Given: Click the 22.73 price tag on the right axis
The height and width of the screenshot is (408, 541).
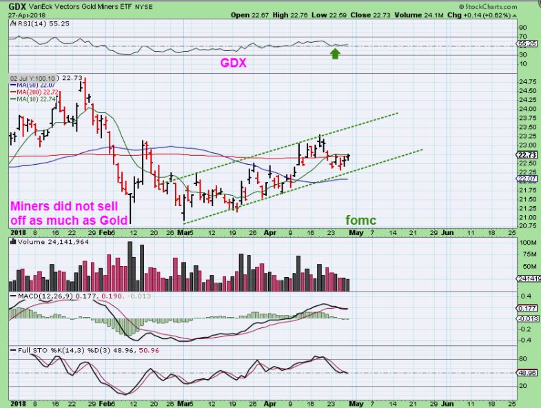Looking at the screenshot, I should pyautogui.click(x=527, y=155).
